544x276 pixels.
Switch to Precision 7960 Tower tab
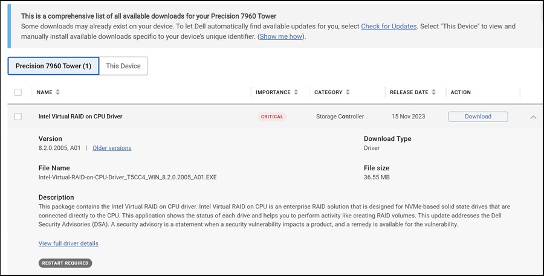tap(53, 66)
